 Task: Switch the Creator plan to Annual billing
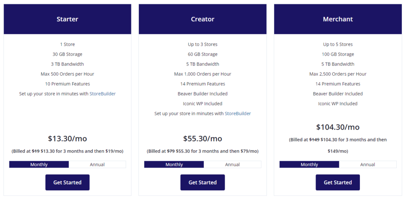pos(233,164)
